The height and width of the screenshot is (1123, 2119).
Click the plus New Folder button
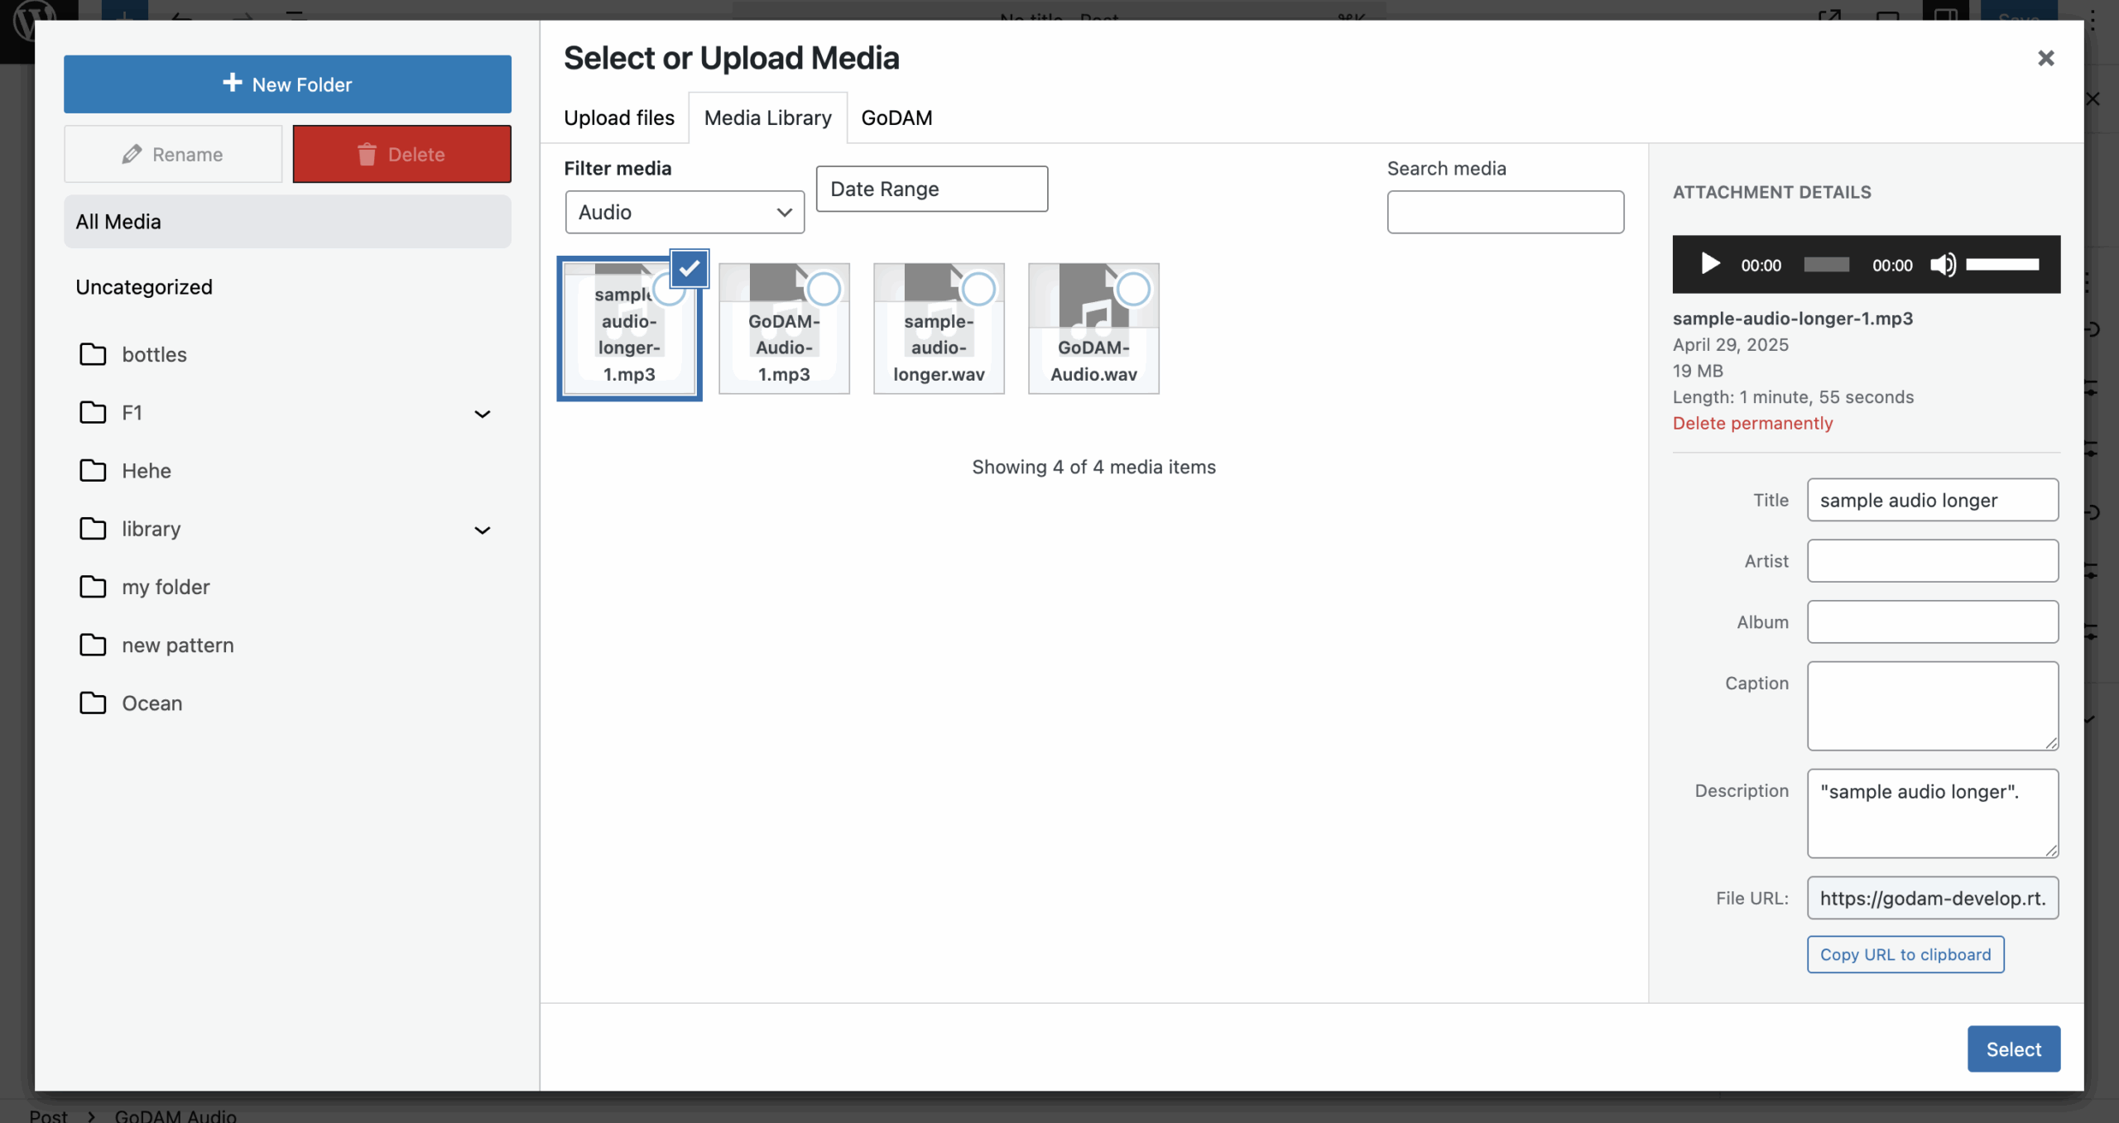(x=287, y=84)
